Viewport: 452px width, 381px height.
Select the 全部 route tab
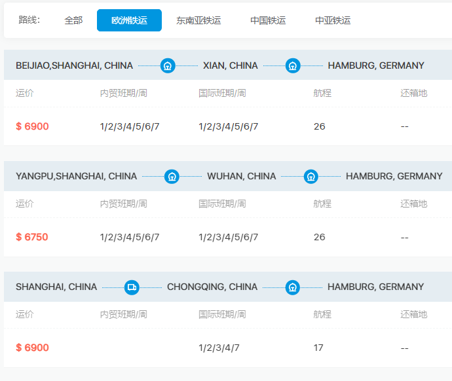[73, 20]
